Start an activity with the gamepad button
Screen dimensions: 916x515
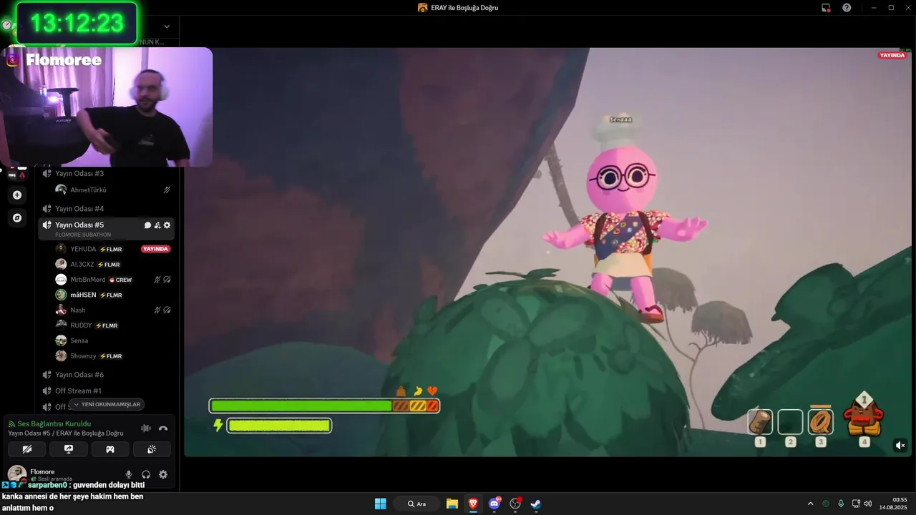110,449
